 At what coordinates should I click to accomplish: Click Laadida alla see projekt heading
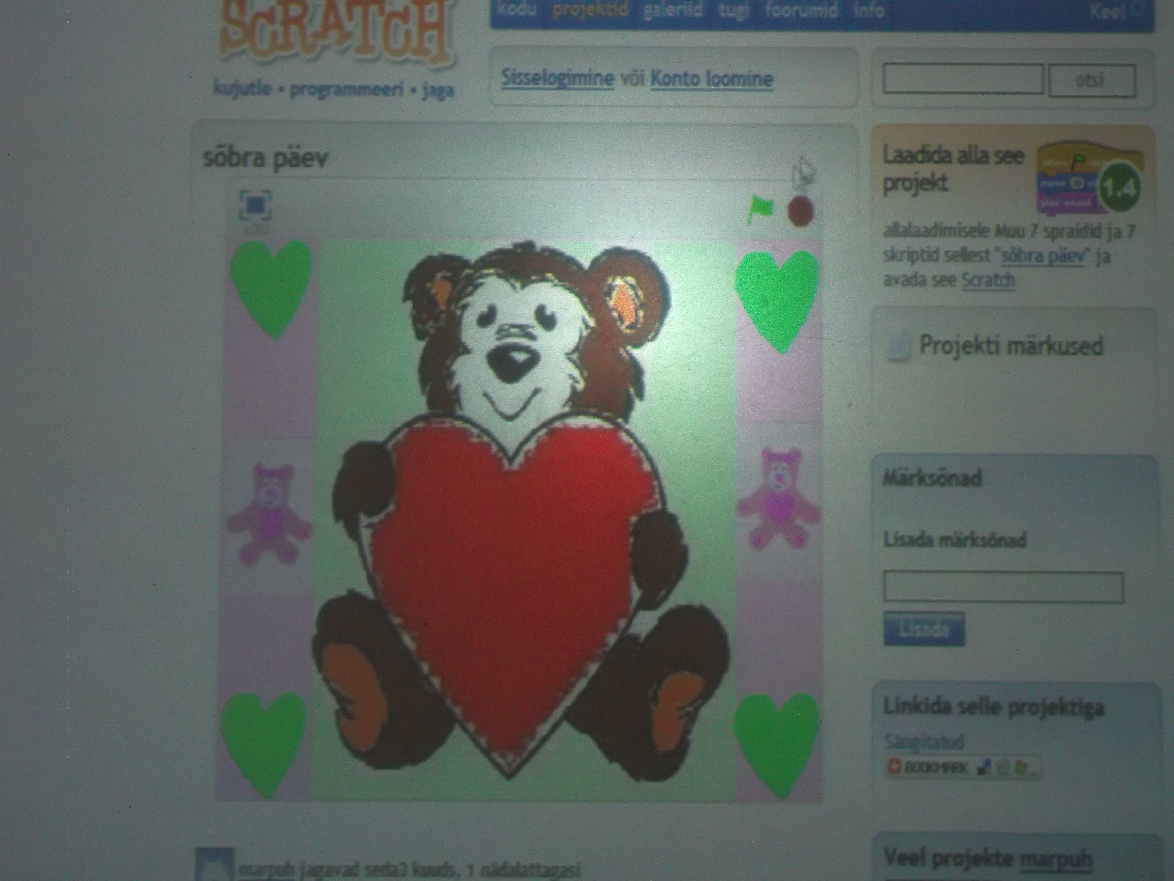coord(954,170)
